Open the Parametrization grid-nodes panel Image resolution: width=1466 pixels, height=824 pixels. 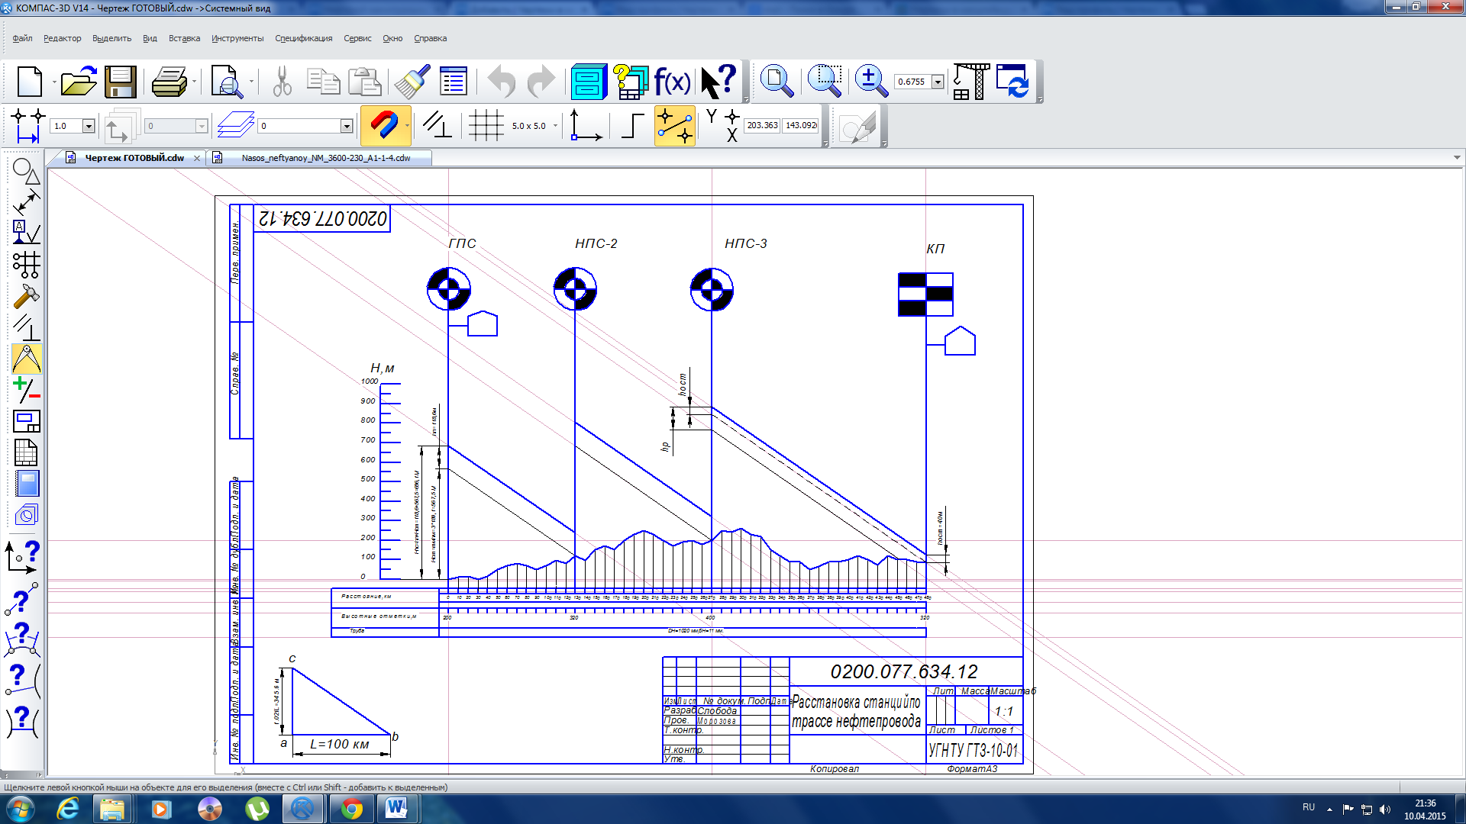pyautogui.click(x=26, y=265)
